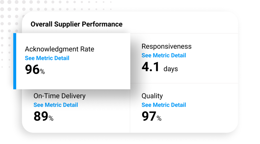This screenshot has height=144, width=260.
Task: Click the 89 on-time delivery value
Action: coord(41,116)
